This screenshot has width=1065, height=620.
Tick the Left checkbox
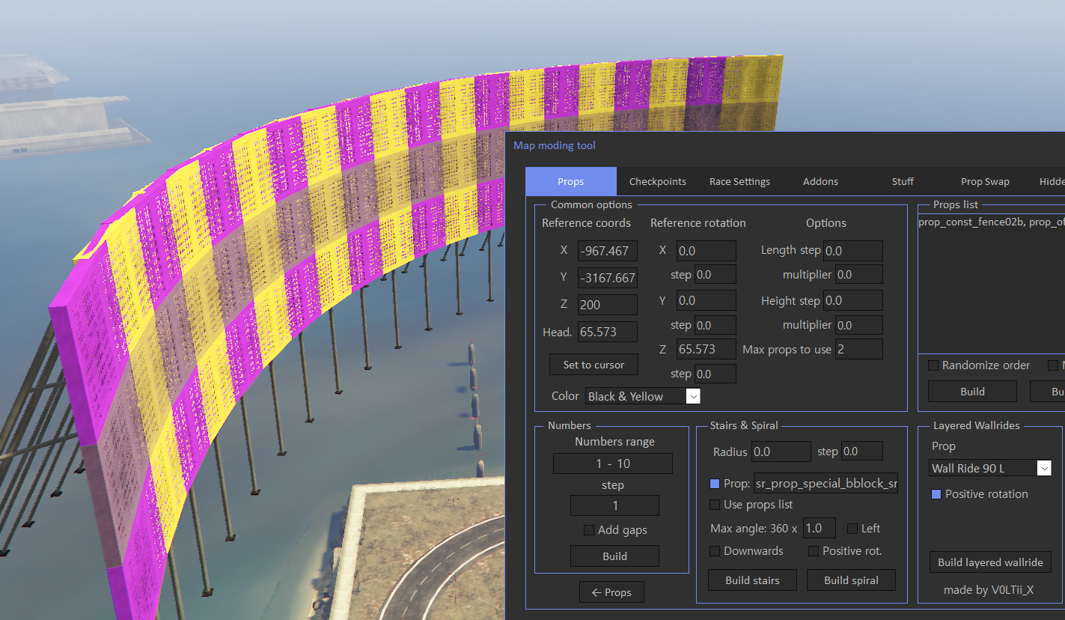pyautogui.click(x=852, y=529)
